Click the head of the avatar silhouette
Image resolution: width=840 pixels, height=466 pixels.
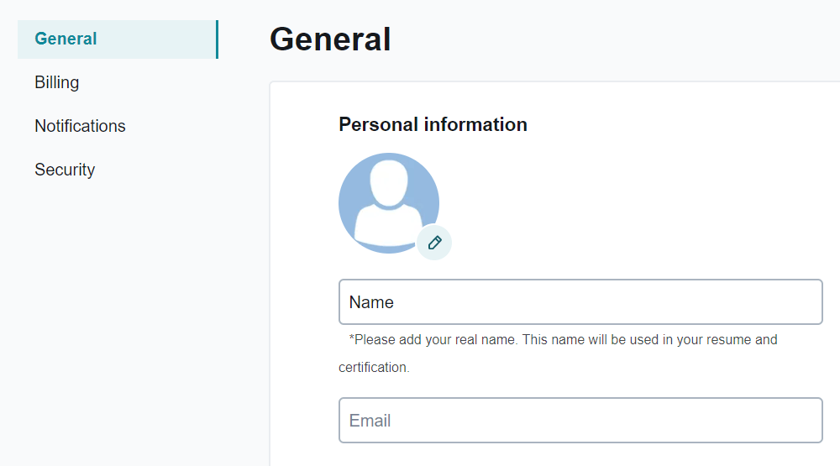pyautogui.click(x=388, y=182)
